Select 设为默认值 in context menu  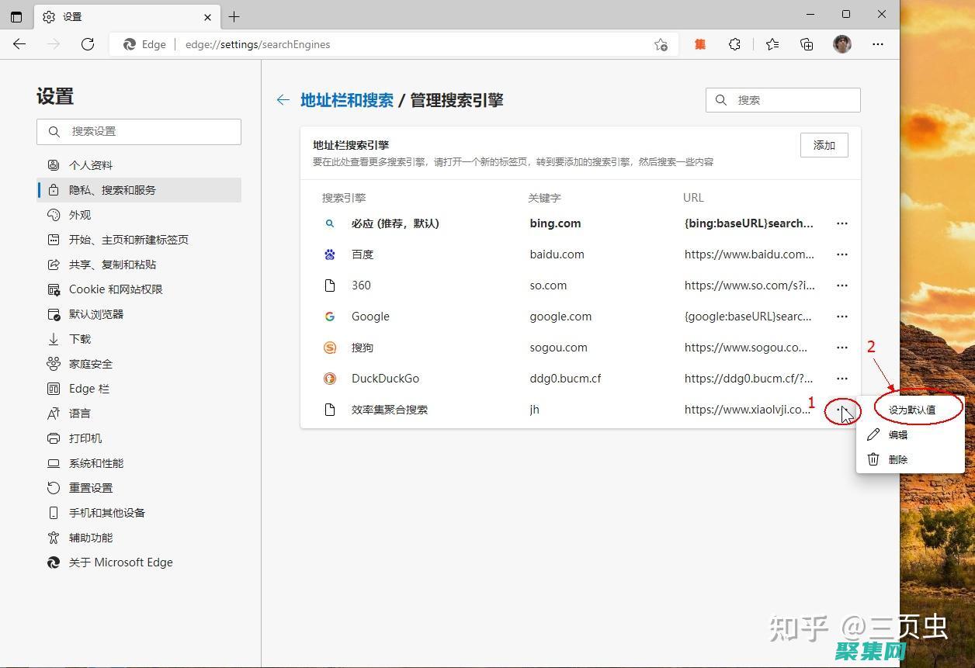[912, 410]
